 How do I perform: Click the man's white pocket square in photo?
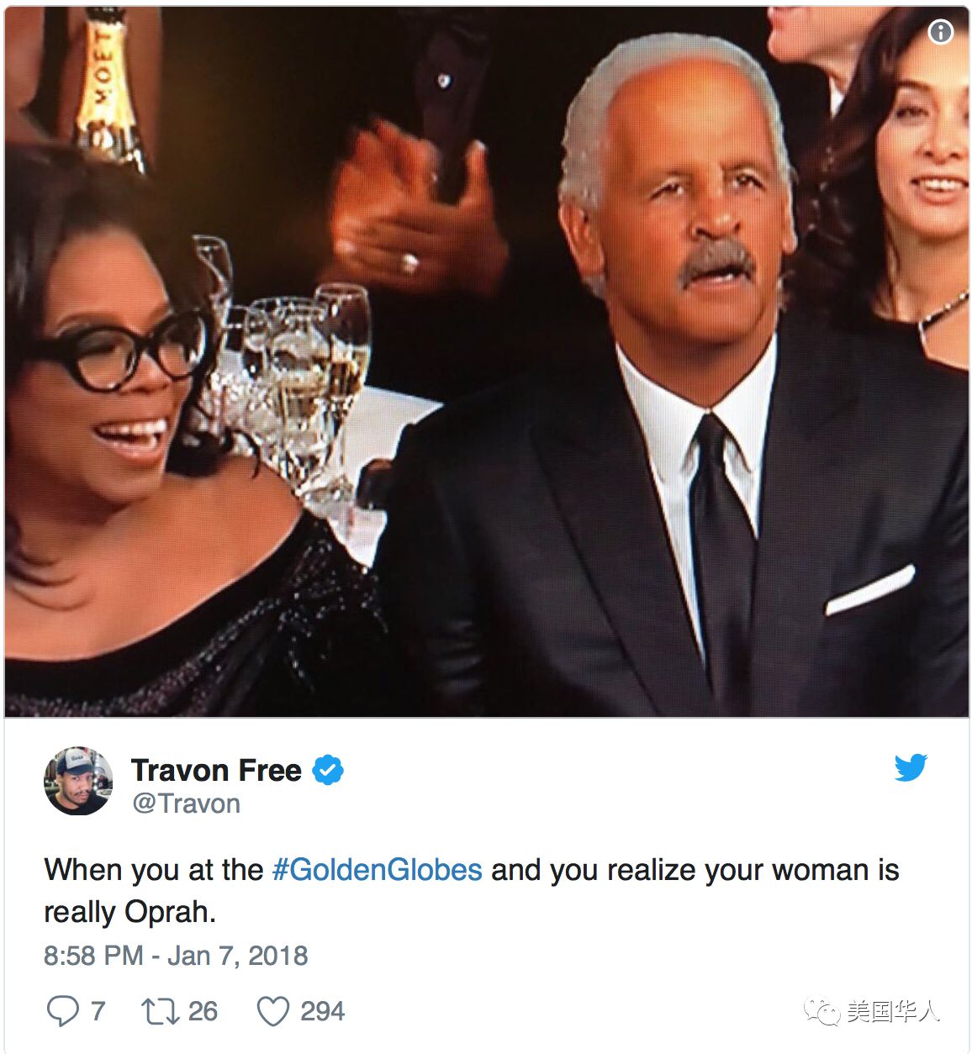coord(869,589)
